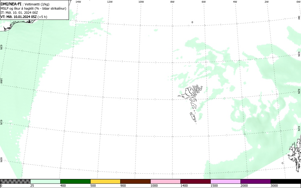Click the legend value 1500

(x=214, y=186)
